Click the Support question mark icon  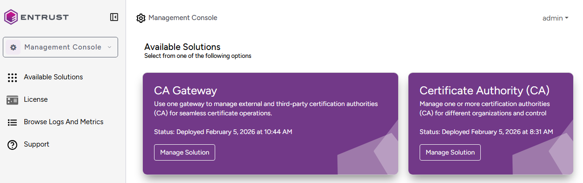[x=13, y=145]
